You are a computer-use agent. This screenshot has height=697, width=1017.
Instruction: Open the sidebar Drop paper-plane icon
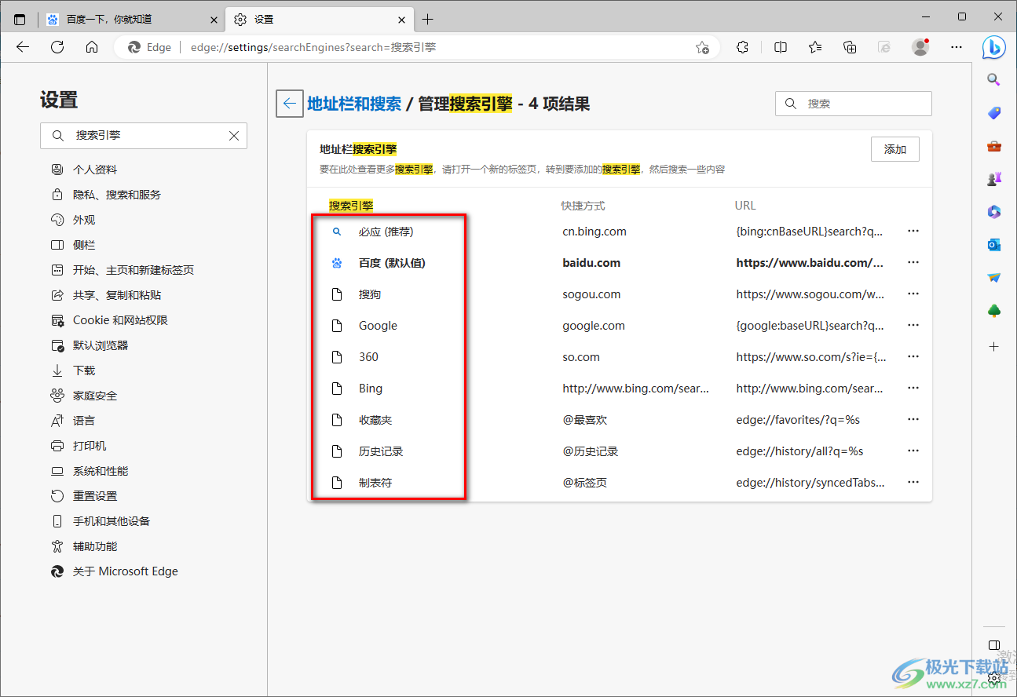[x=993, y=278]
